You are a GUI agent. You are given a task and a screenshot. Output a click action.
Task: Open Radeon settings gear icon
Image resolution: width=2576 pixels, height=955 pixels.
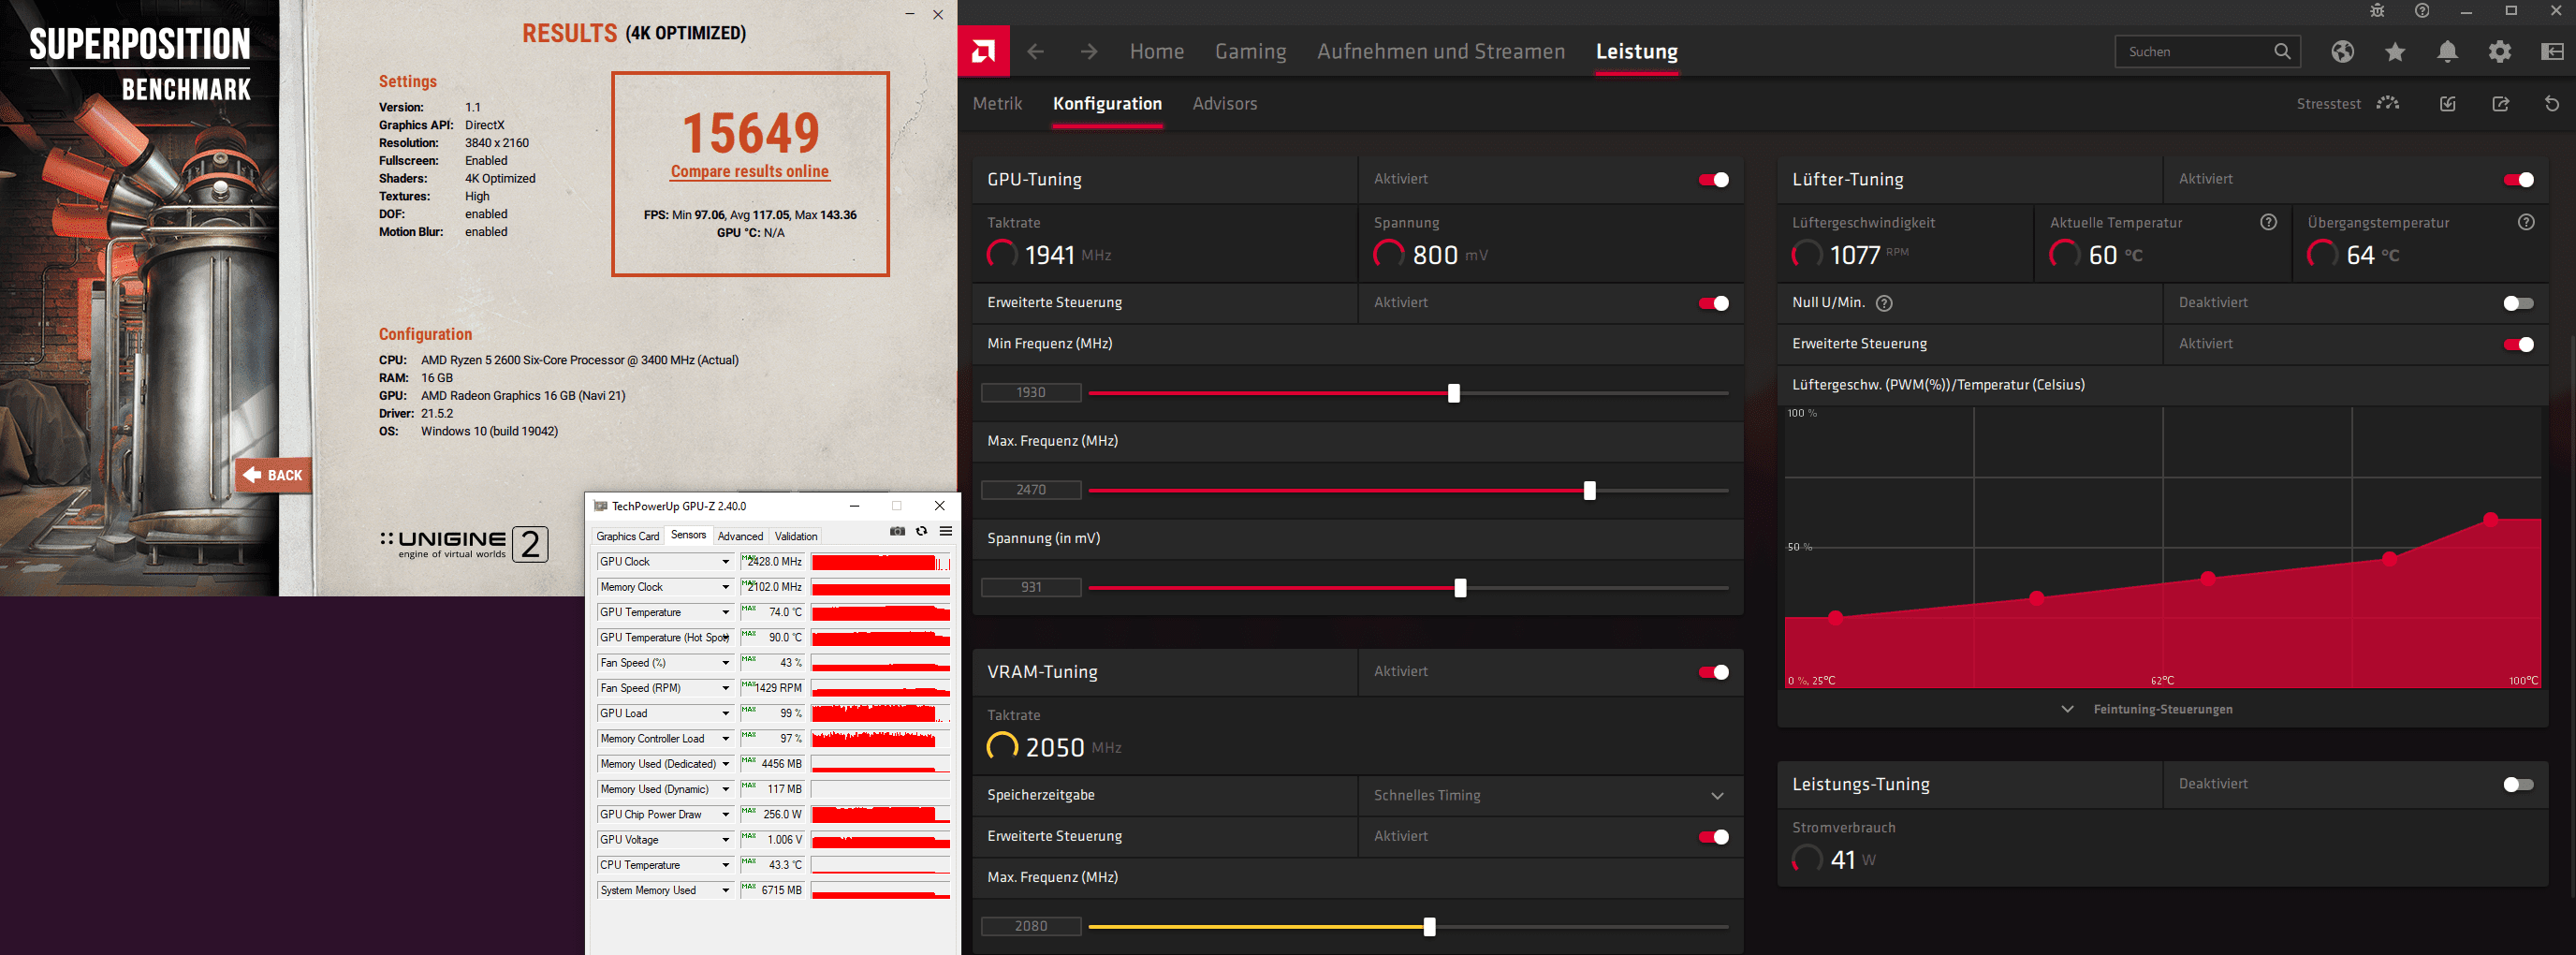tap(2499, 51)
